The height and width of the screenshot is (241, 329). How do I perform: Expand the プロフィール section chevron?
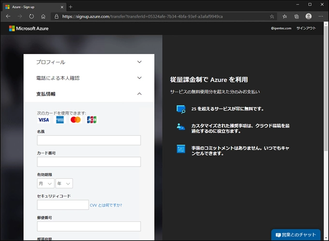point(139,62)
